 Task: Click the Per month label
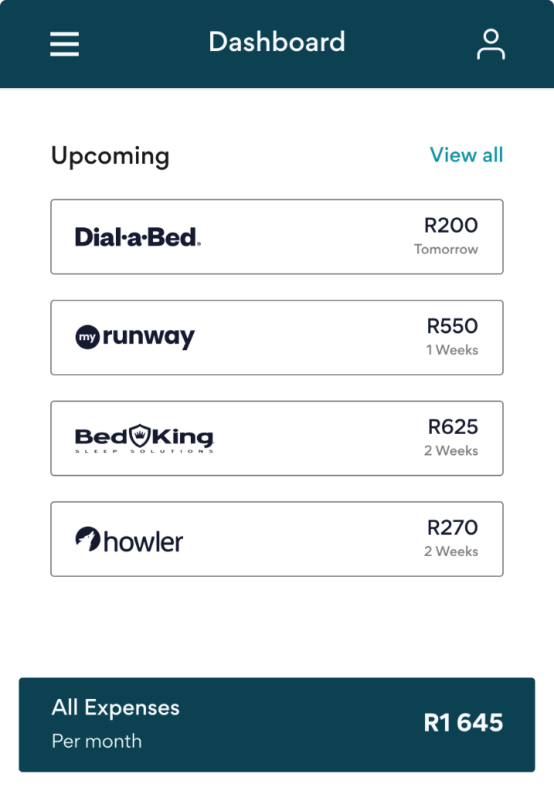coord(97,742)
